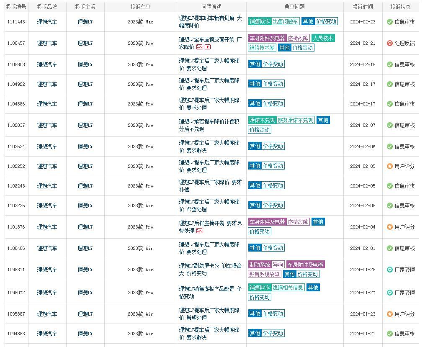Click the 承诺不兑现 tag in row 1102837

262,120
